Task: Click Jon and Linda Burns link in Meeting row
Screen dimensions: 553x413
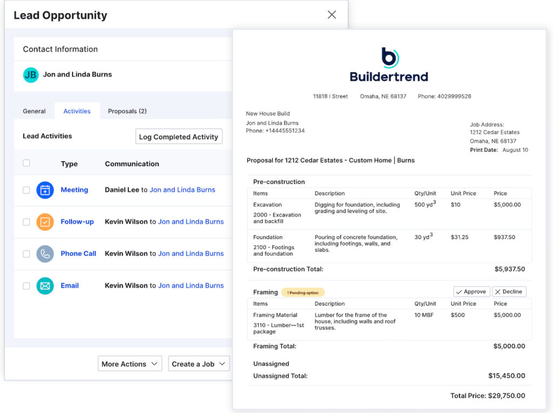Action: [183, 190]
